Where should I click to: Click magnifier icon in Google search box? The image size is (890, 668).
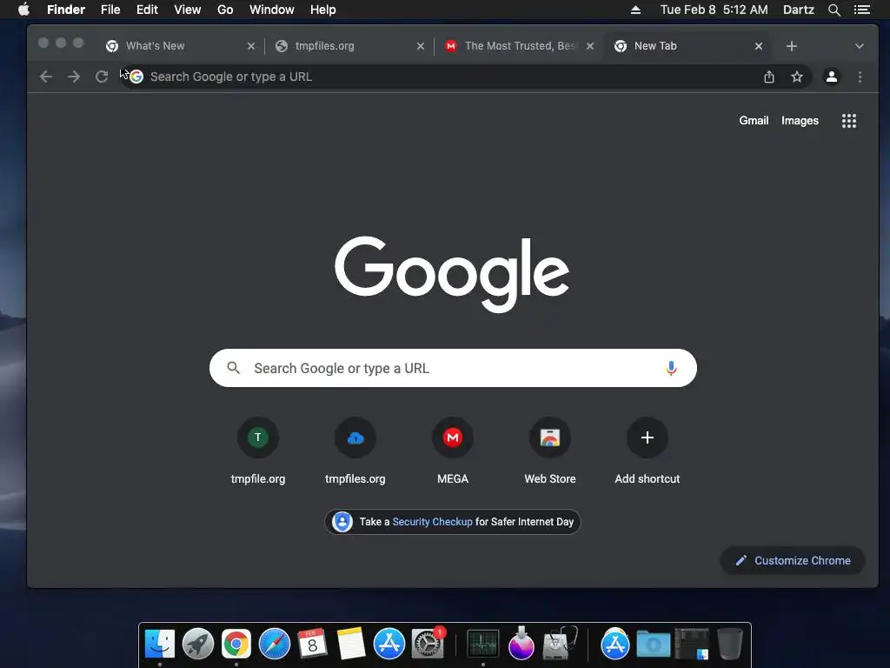[233, 368]
